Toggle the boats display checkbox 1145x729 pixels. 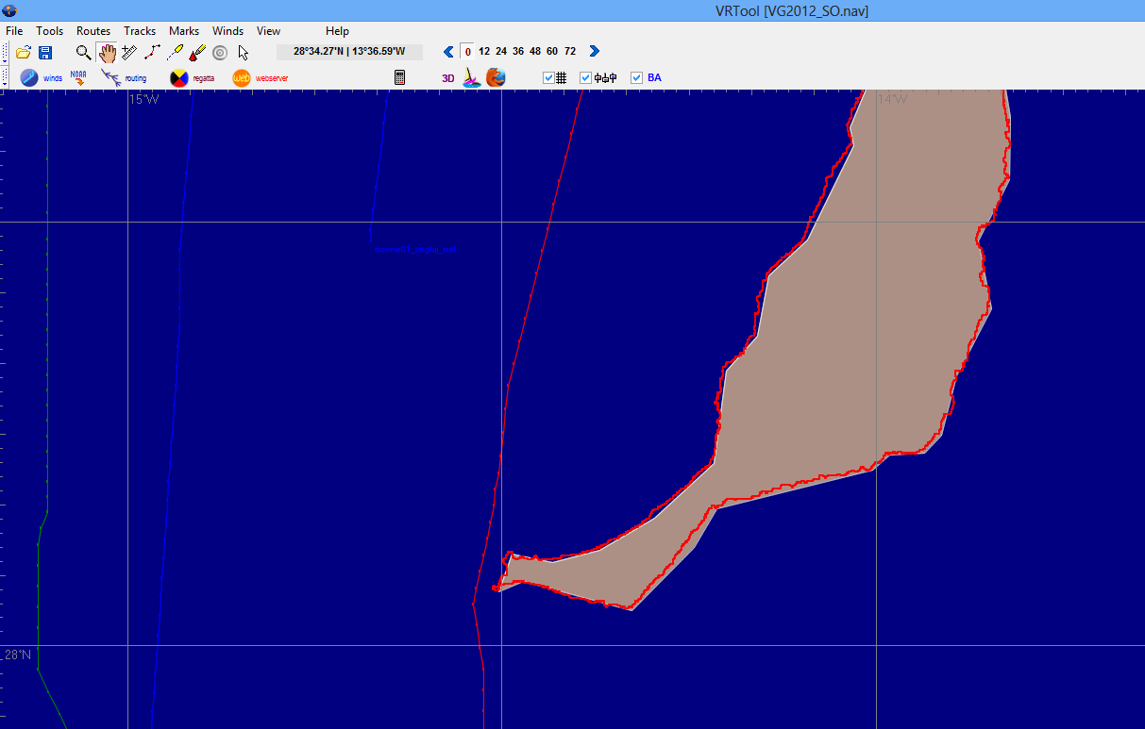pyautogui.click(x=585, y=78)
